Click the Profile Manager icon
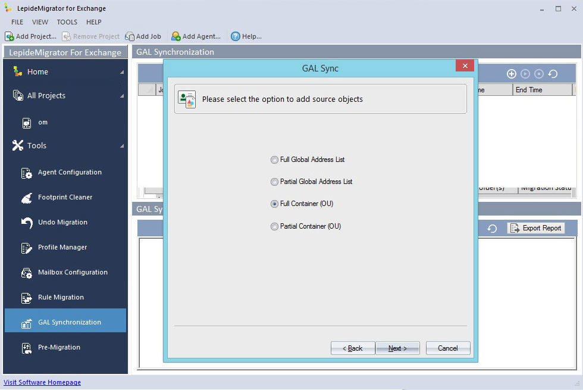The width and height of the screenshot is (583, 390). click(x=26, y=248)
